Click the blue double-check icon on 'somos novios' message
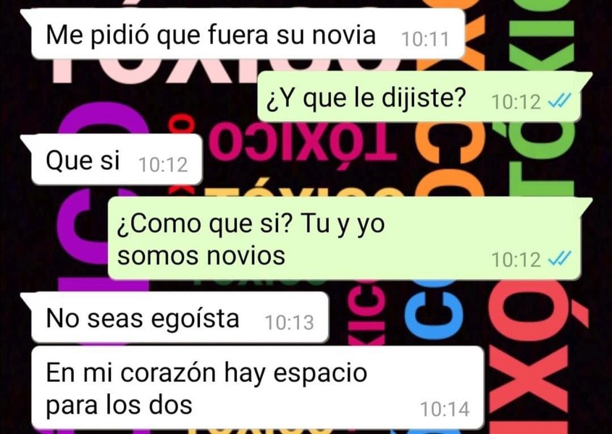The height and width of the screenshot is (434, 612). 559,258
